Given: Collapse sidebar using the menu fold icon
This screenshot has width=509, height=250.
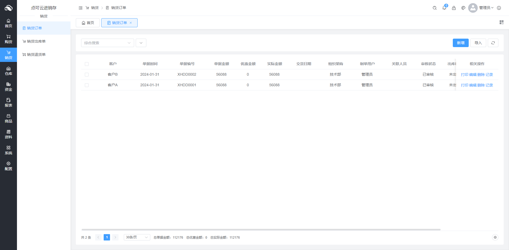Looking at the screenshot, I should [x=81, y=8].
